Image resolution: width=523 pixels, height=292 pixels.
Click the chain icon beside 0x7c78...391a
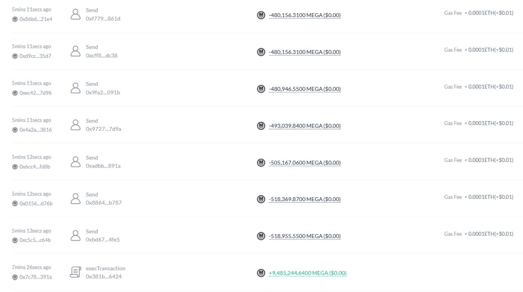(15, 277)
